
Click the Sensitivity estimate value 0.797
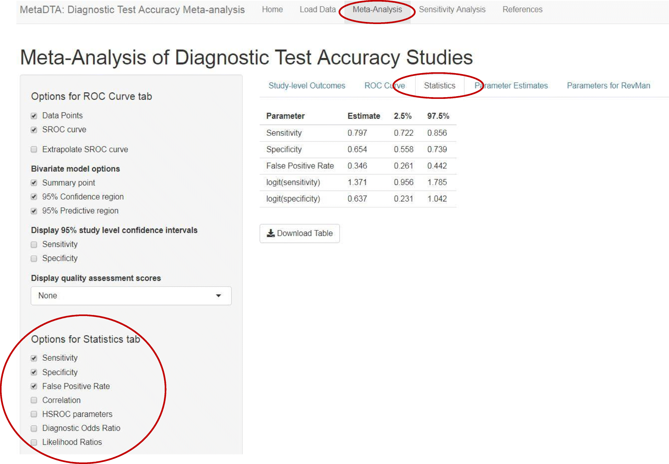point(357,133)
